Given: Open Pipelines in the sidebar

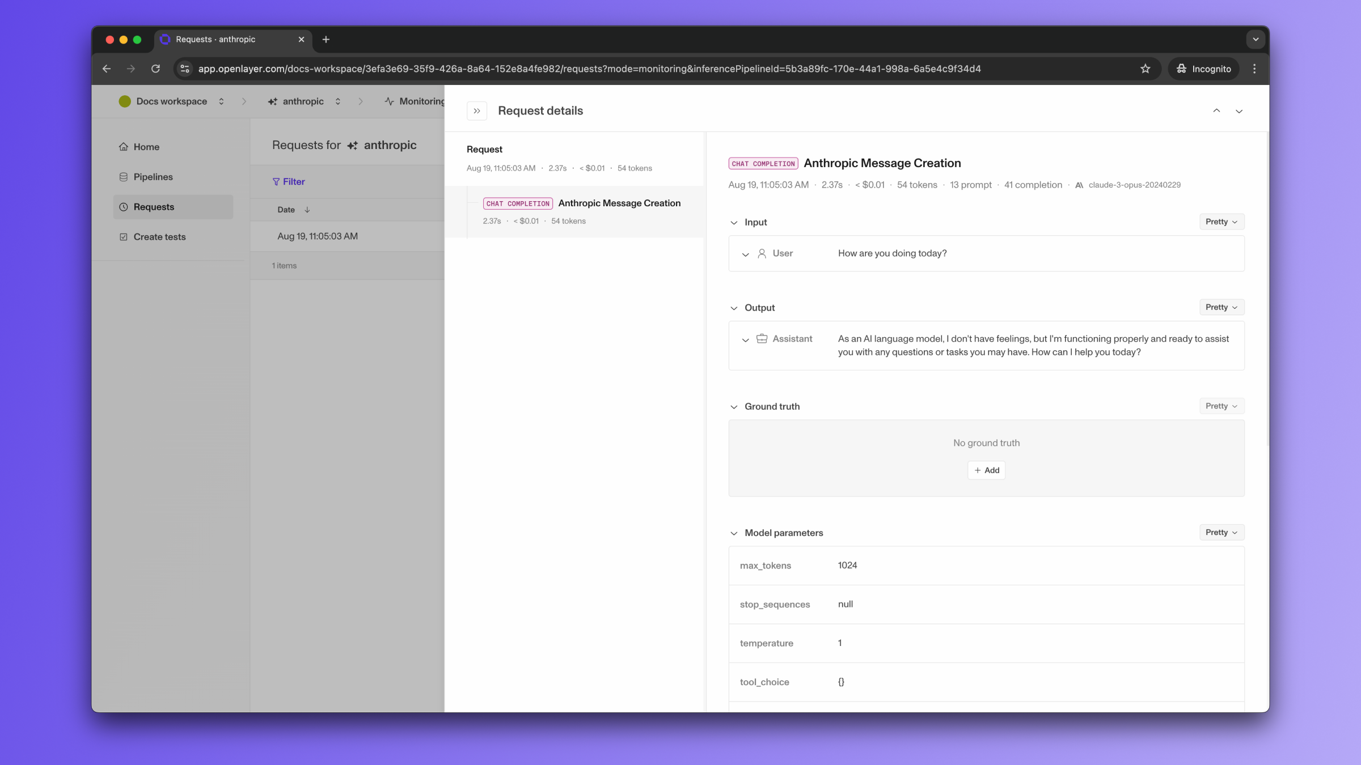Looking at the screenshot, I should tap(173, 177).
